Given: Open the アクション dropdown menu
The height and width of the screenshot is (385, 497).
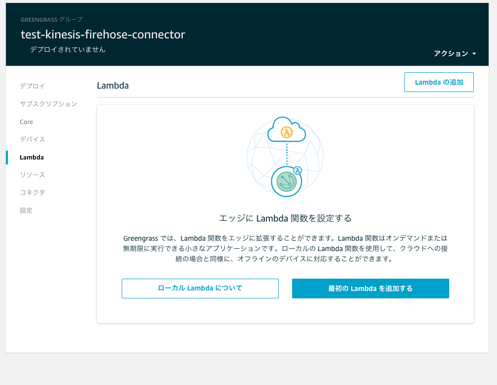Looking at the screenshot, I should (x=455, y=54).
